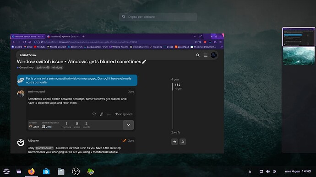Open the OBS Studio icon in taskbar
Viewport: 316px width, 177px height.
[x=76, y=172]
